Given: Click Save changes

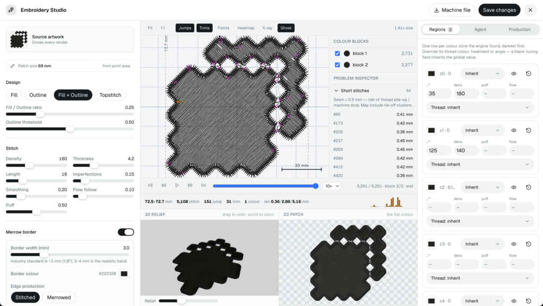Looking at the screenshot, I should pyautogui.click(x=500, y=10).
